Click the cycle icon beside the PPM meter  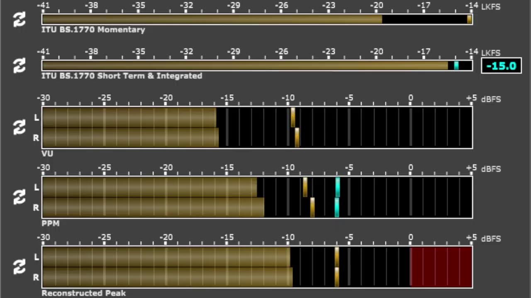pos(19,197)
